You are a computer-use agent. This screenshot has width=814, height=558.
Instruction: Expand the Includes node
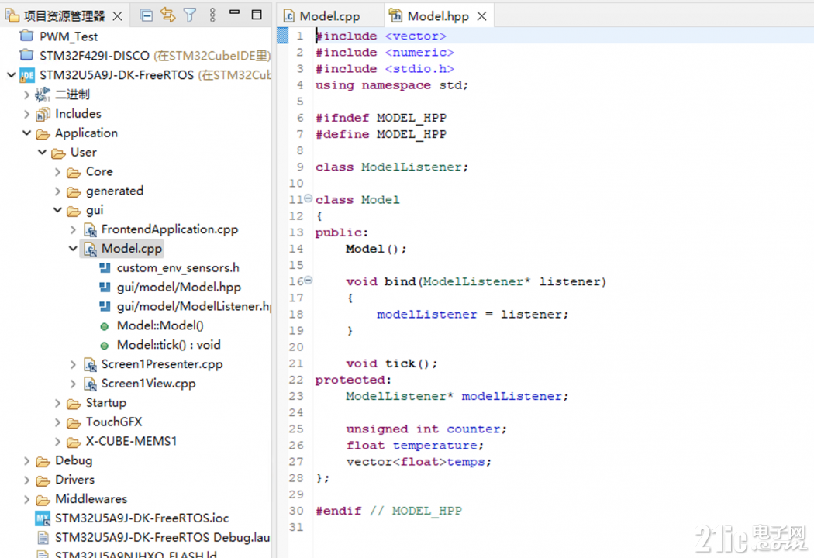(x=26, y=114)
